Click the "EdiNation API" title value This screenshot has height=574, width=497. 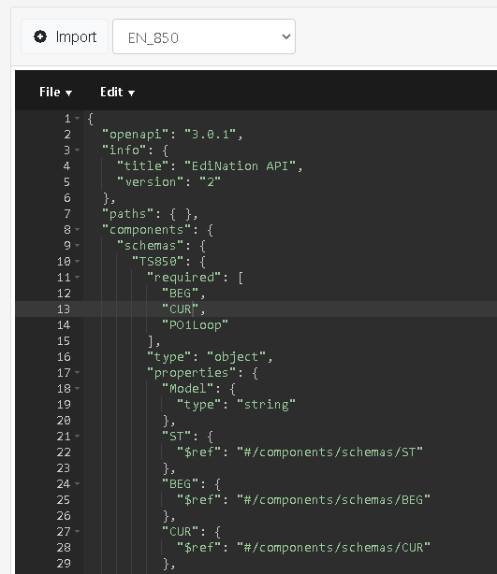(240, 166)
